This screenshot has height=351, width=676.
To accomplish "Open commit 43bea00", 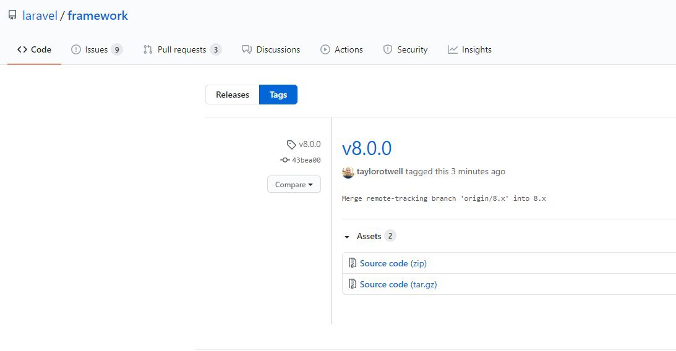I will pos(306,160).
